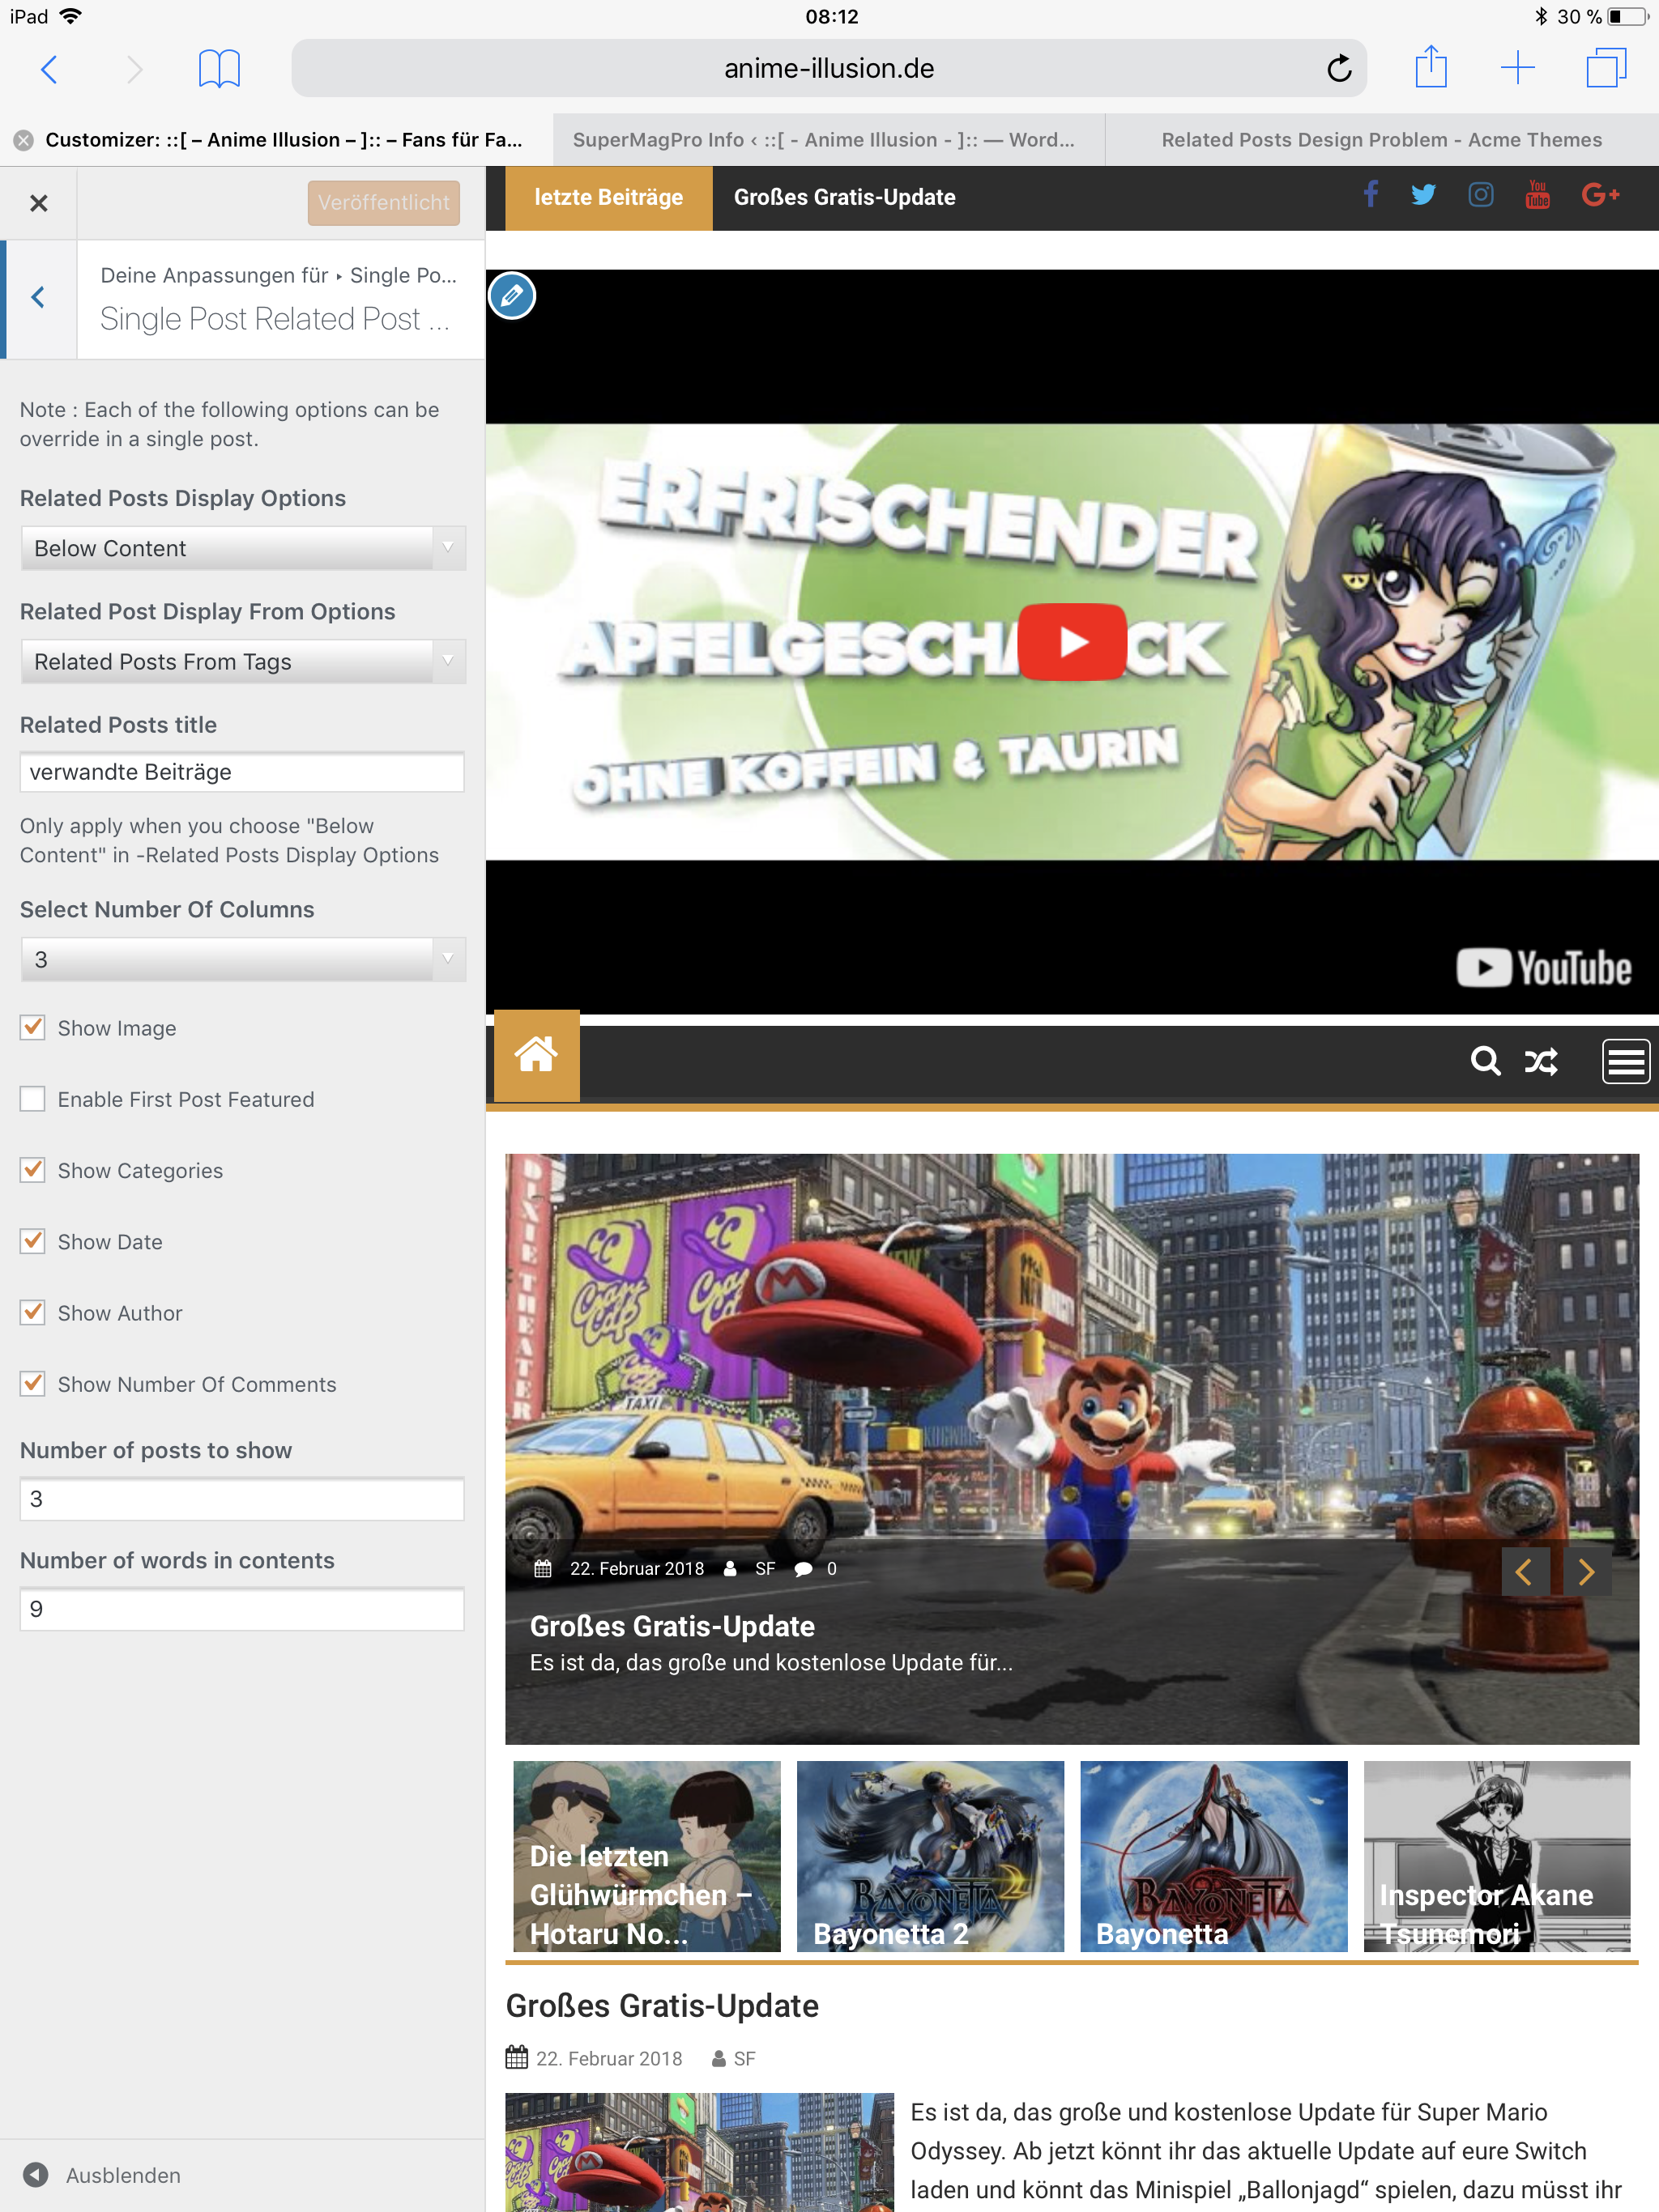Open the site search magnifier icon

[1485, 1060]
